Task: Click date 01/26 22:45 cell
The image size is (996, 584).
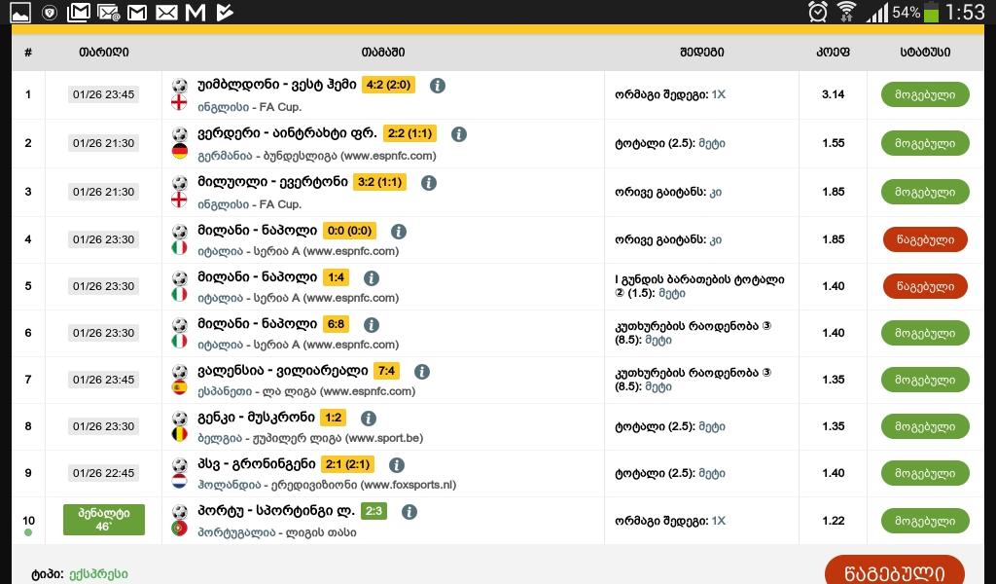Action: (103, 473)
